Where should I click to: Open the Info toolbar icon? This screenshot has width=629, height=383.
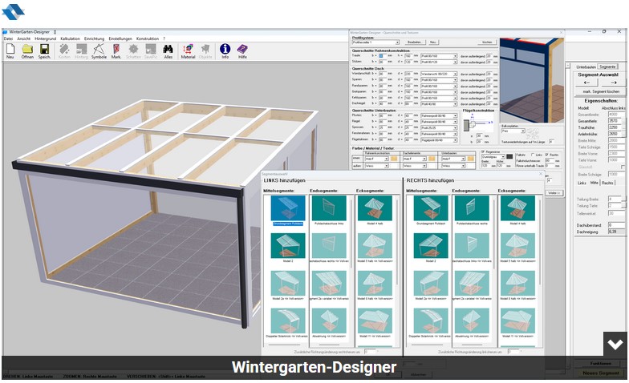click(225, 51)
